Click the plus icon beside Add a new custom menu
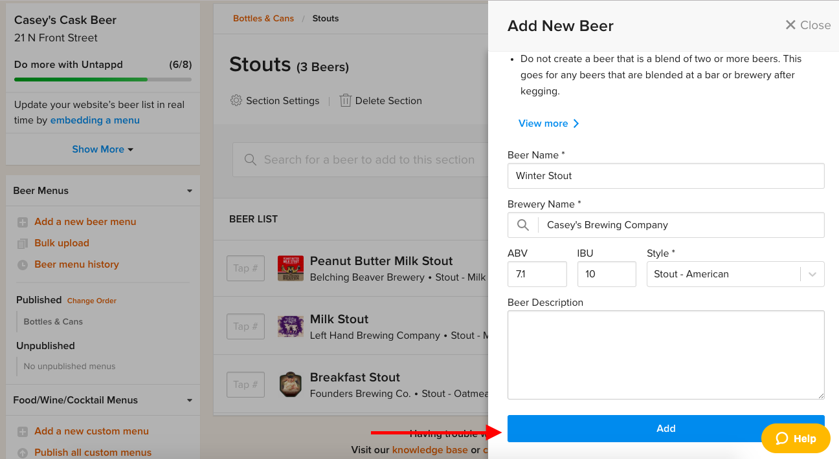 23,432
